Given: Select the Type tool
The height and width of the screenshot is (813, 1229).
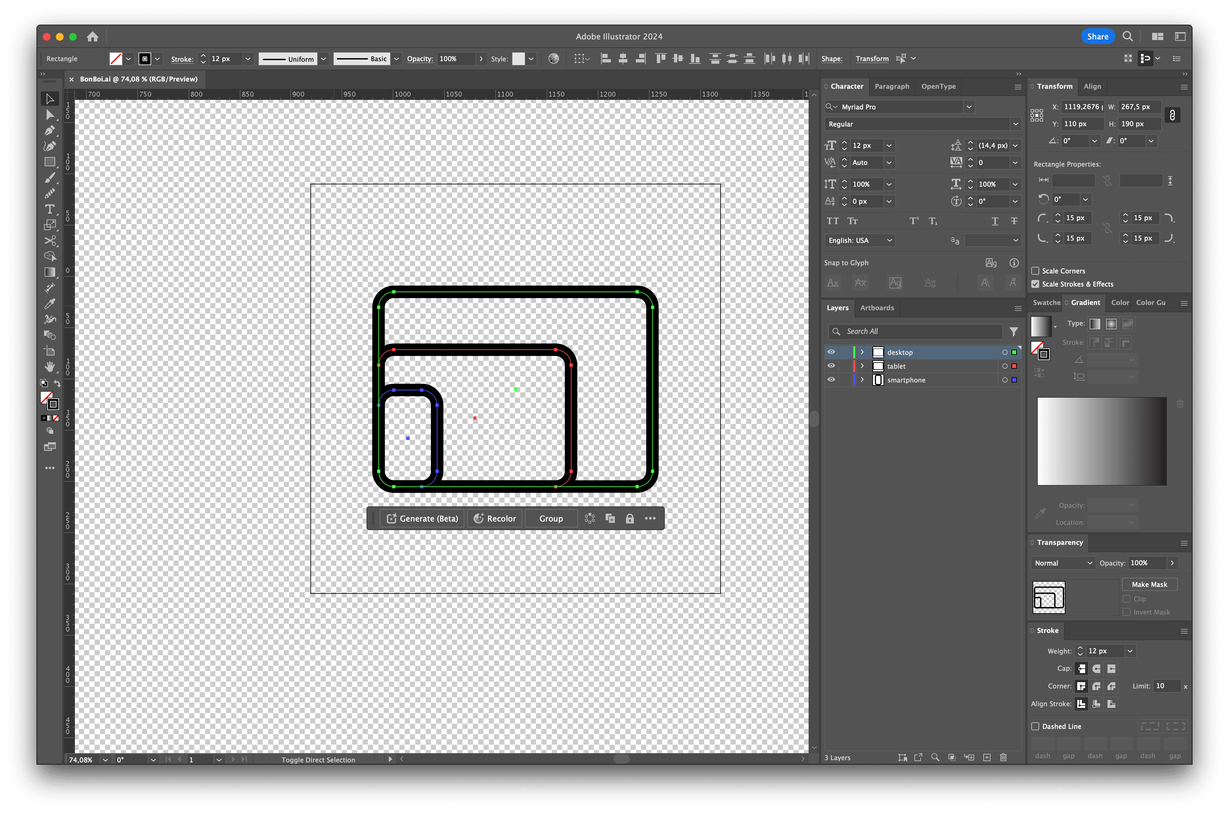Looking at the screenshot, I should click(x=50, y=209).
